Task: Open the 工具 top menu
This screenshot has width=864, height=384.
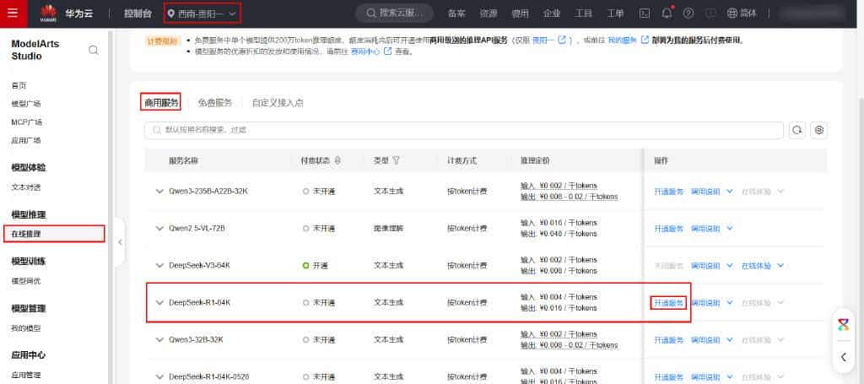Action: click(584, 14)
